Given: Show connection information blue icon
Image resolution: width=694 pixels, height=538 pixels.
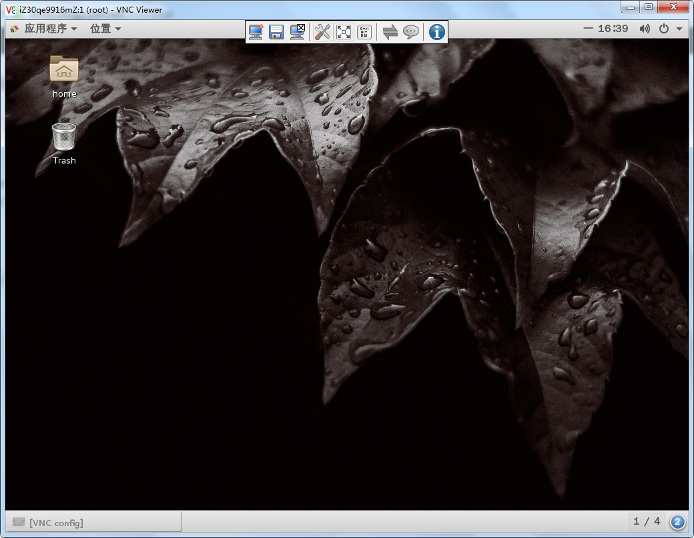Looking at the screenshot, I should pos(437,32).
